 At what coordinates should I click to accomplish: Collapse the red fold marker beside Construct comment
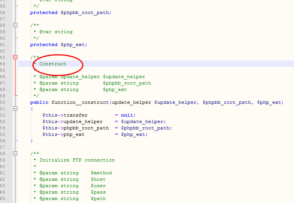(x=15, y=57)
